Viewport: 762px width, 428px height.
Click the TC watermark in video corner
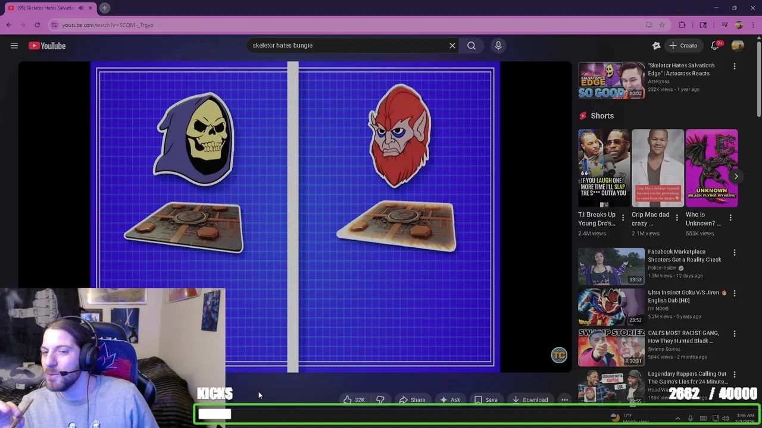click(x=559, y=355)
